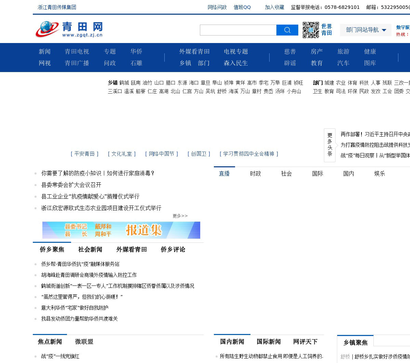Open the 国际新闻 tab
Screen dimensions: 410x363
point(269,342)
